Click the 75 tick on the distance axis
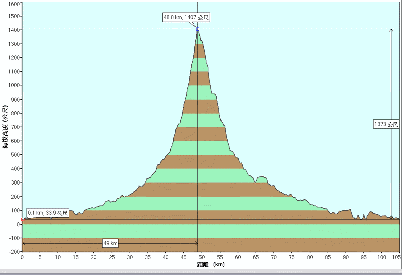402x275 pixels. coord(292,257)
